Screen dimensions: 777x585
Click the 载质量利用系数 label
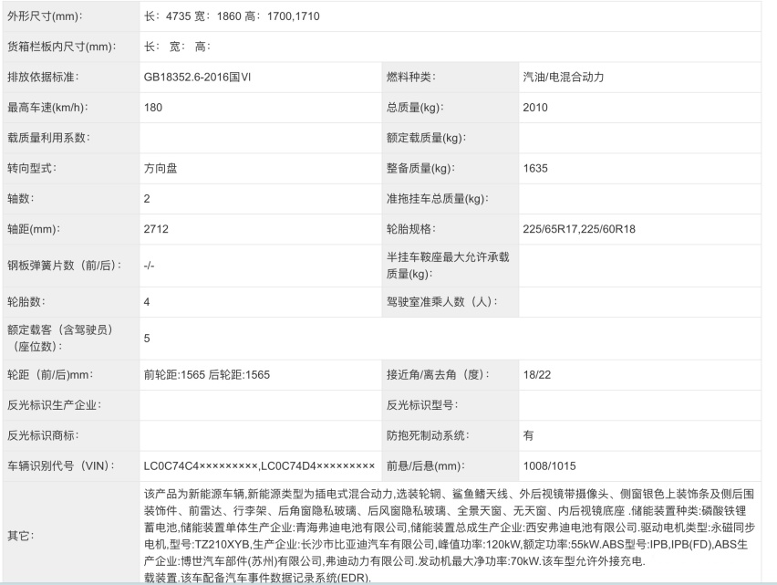point(48,138)
